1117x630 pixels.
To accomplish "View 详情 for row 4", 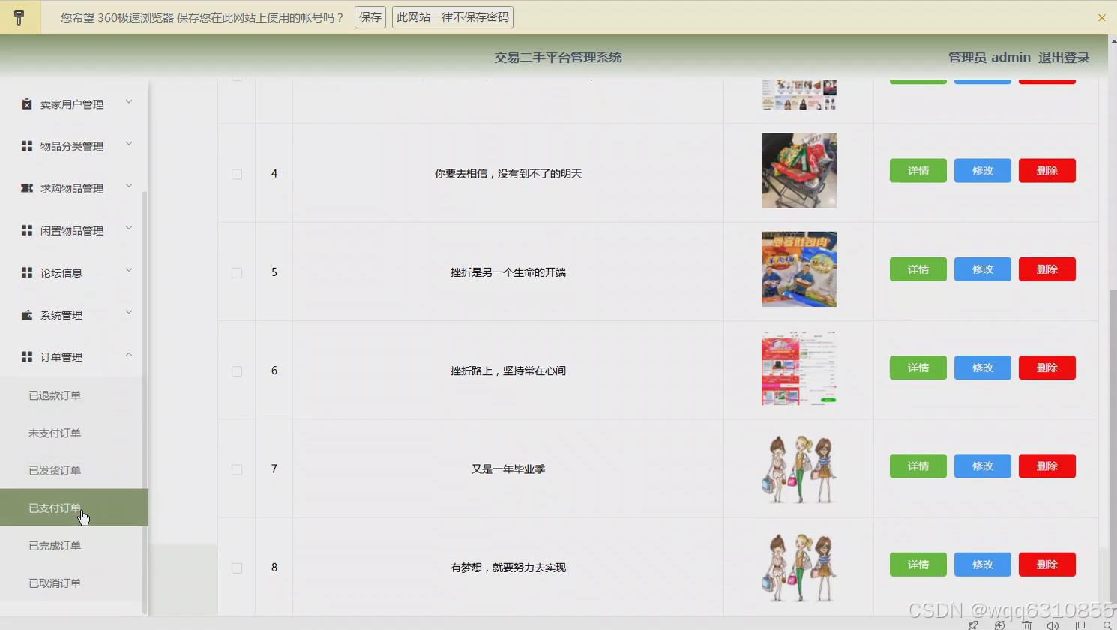I will pyautogui.click(x=918, y=171).
